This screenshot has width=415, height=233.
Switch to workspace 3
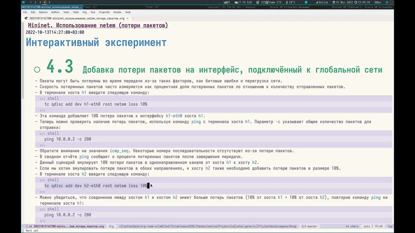40,2
